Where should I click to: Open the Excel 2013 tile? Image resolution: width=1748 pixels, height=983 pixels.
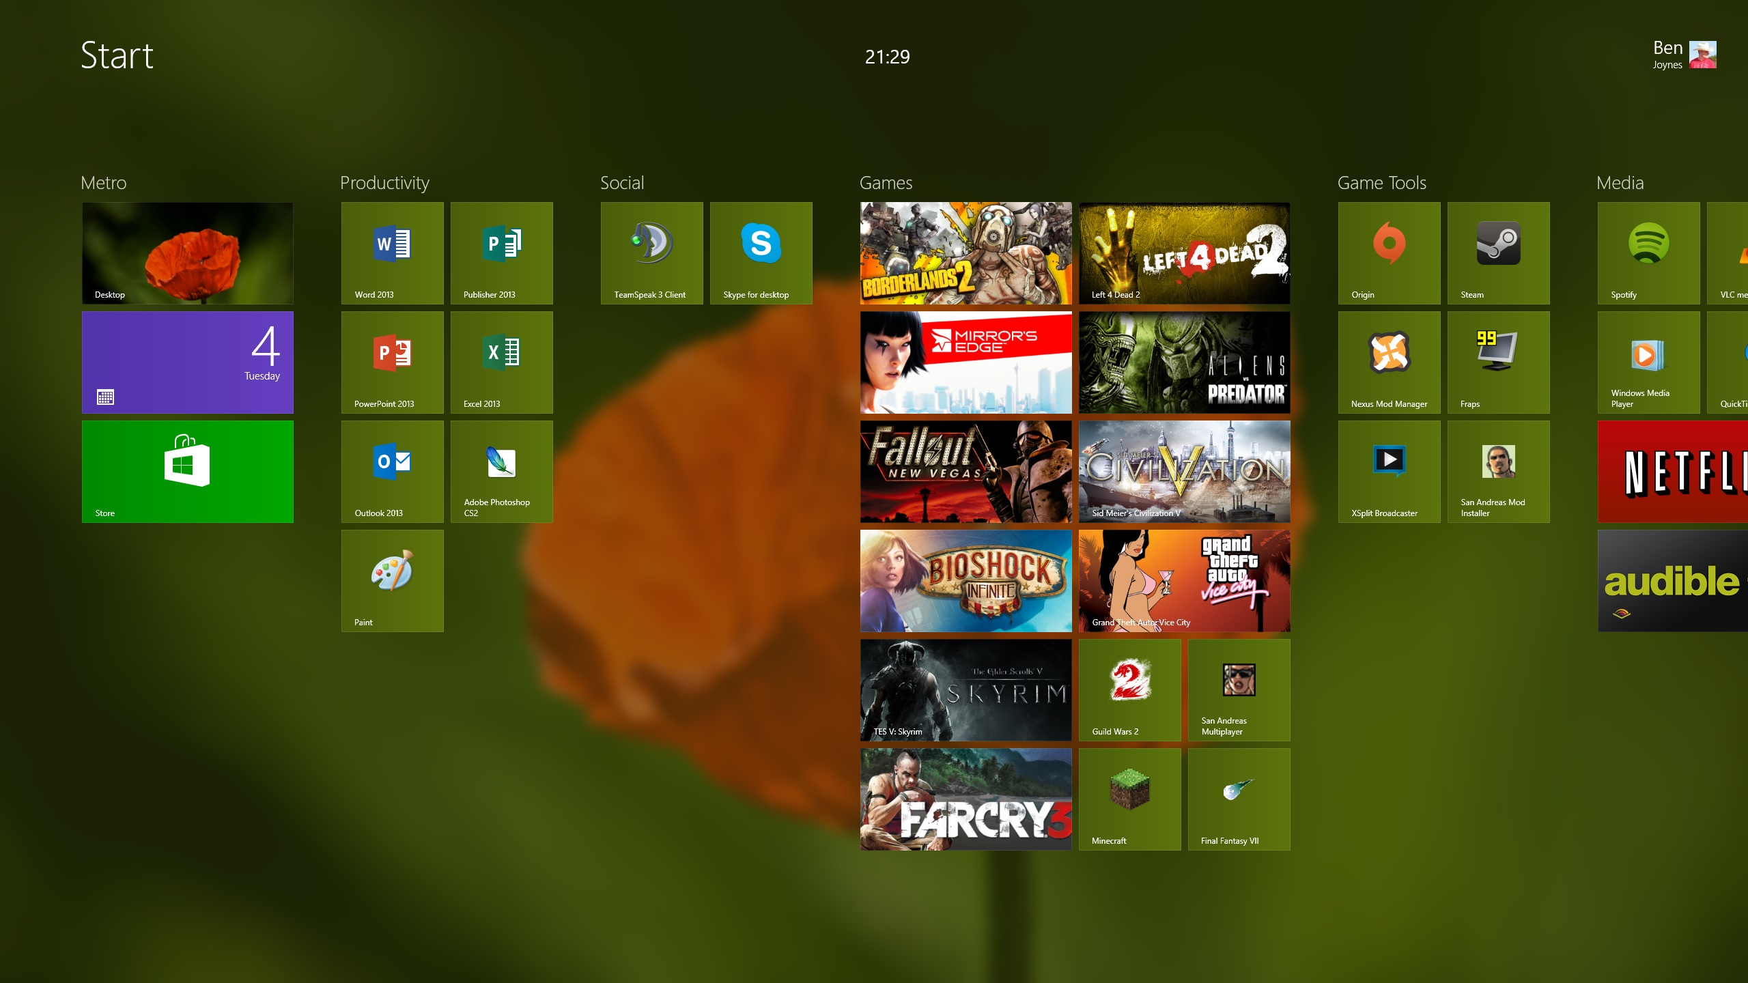point(501,362)
